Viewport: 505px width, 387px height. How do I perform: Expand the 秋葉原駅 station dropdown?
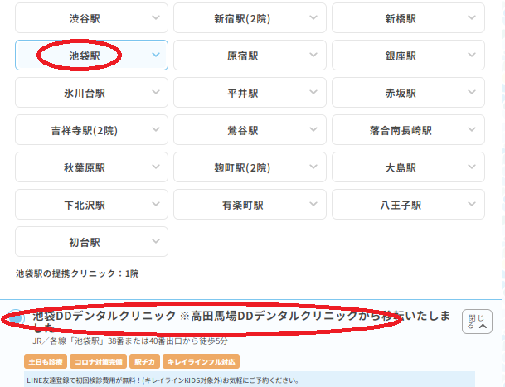tap(91, 167)
